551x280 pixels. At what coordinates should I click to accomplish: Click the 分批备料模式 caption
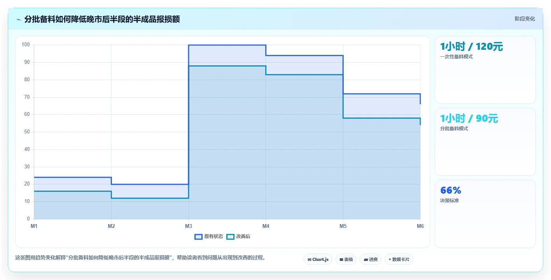(x=454, y=129)
